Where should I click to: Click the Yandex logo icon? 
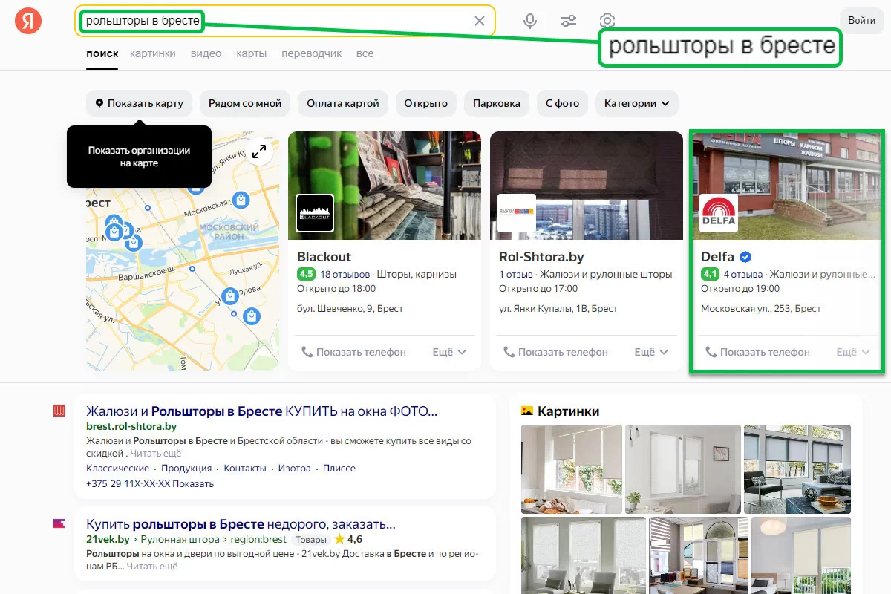coord(28,21)
